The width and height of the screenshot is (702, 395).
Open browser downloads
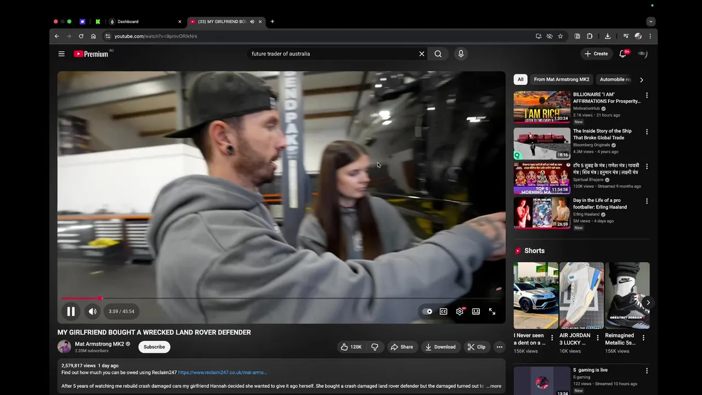click(x=608, y=36)
